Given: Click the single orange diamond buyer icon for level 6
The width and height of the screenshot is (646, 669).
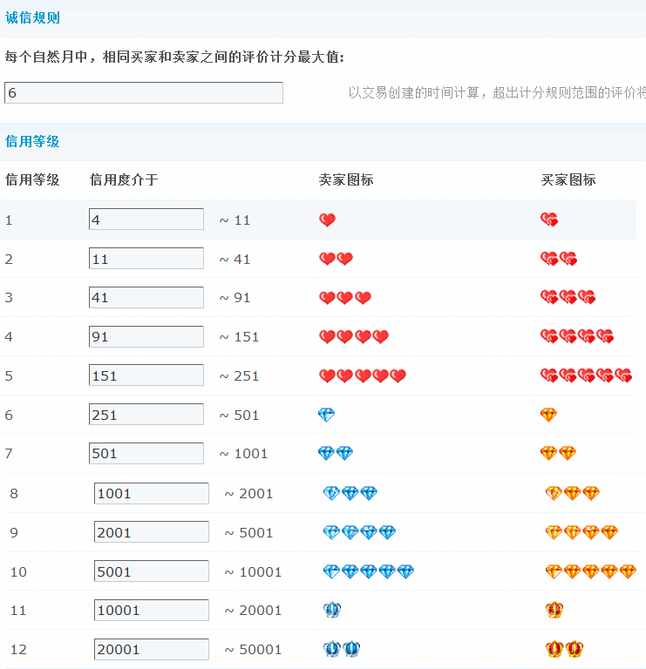Looking at the screenshot, I should click(x=548, y=415).
